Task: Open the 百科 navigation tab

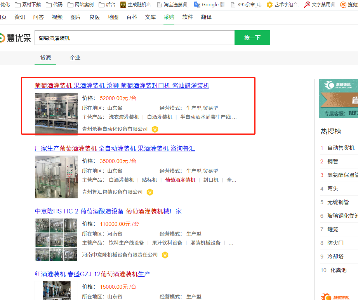Action: click(x=132, y=17)
